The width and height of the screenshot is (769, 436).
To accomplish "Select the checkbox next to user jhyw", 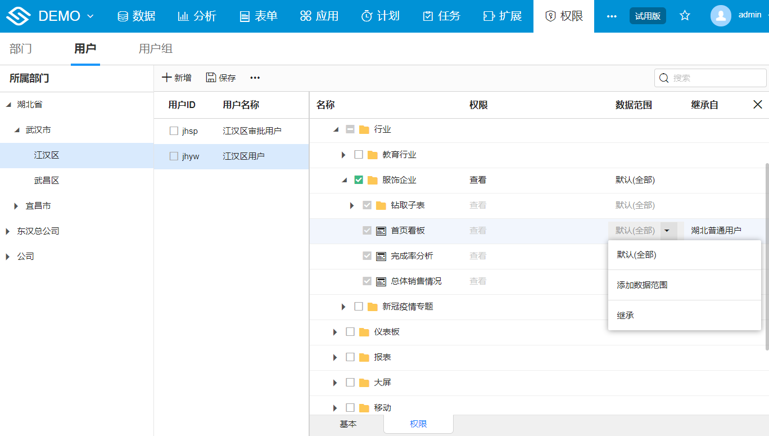I will pos(174,156).
